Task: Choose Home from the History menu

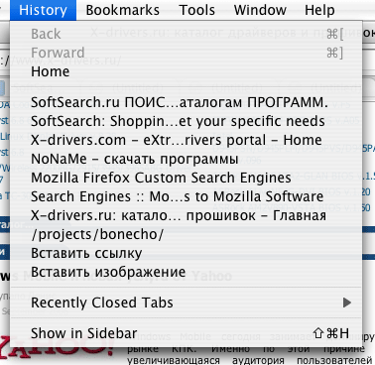Action: pyautogui.click(x=187, y=71)
